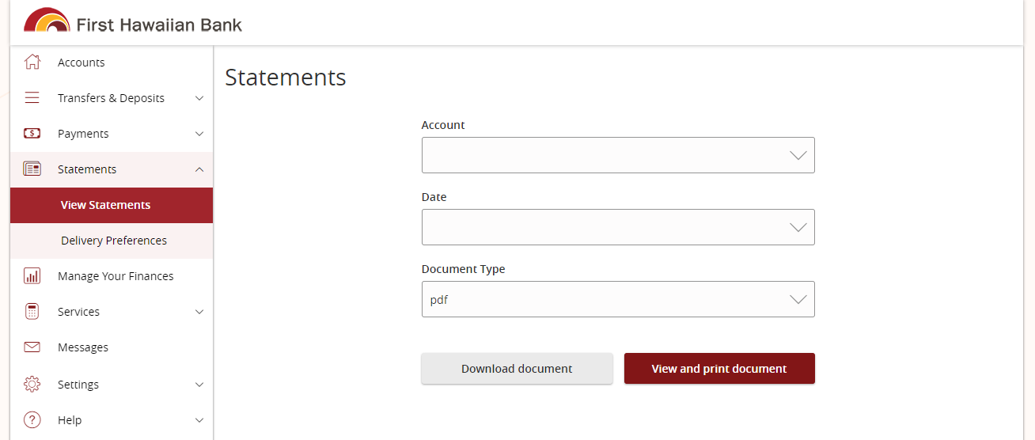Expand the Services submenu chevron
The height and width of the screenshot is (440, 1035).
coord(199,312)
